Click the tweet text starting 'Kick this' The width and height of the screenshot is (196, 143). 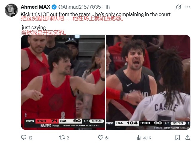(x=96, y=14)
